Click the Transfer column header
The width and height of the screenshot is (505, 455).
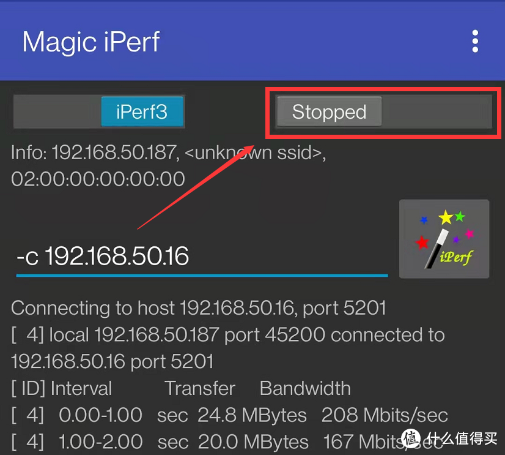(200, 388)
